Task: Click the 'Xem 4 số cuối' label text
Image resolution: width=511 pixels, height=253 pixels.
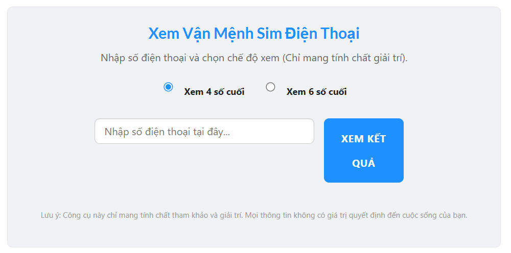Action: point(214,92)
